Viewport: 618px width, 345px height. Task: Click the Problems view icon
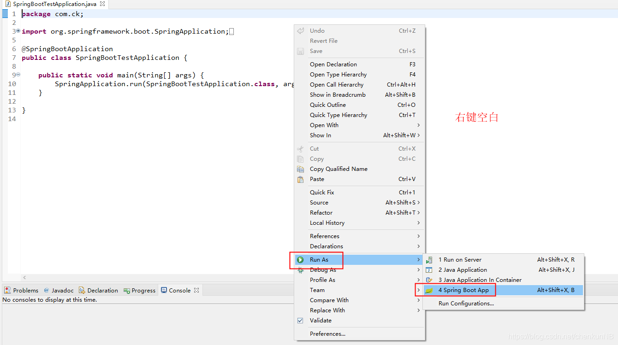(x=7, y=290)
